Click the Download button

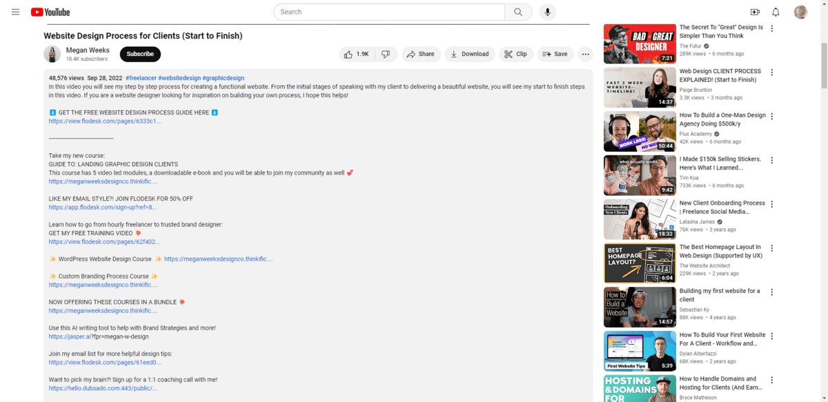tap(469, 54)
